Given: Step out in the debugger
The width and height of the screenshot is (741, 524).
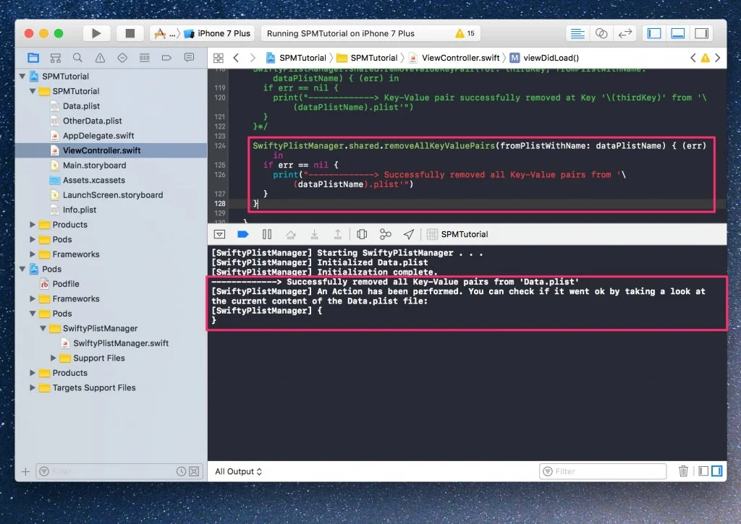Looking at the screenshot, I should pos(338,235).
